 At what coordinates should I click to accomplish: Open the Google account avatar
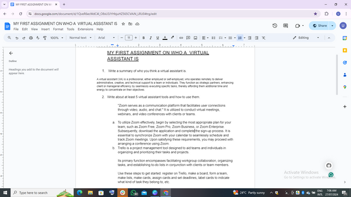click(343, 26)
